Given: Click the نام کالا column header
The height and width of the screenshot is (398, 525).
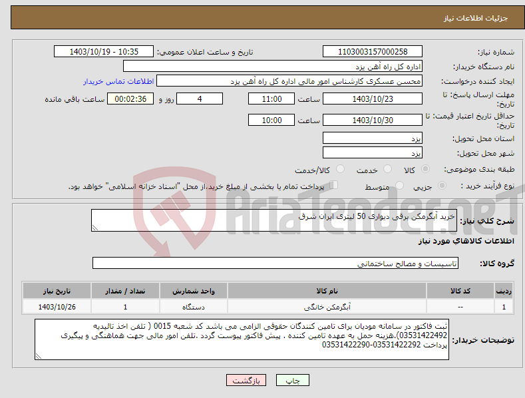Looking at the screenshot, I should (327, 291).
